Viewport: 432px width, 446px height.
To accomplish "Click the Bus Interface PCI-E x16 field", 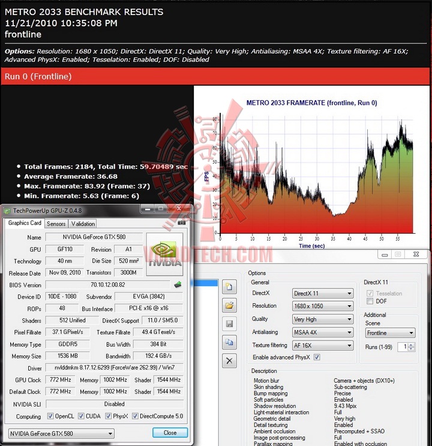I will tap(149, 308).
